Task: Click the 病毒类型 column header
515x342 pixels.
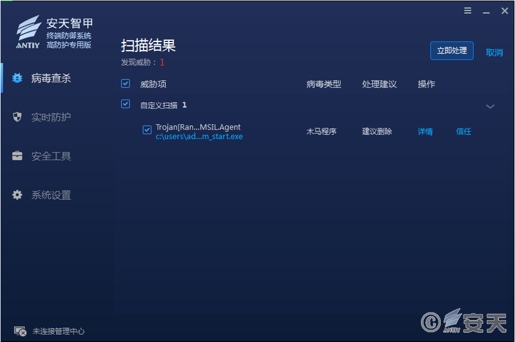Action: (323, 84)
